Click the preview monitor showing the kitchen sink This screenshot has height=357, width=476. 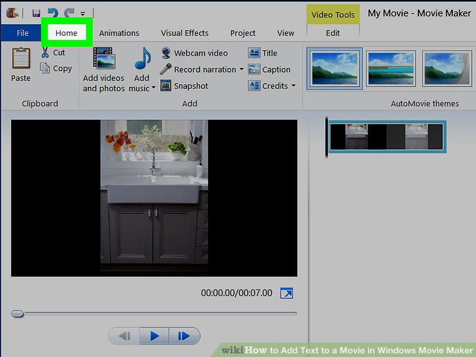[x=154, y=198]
